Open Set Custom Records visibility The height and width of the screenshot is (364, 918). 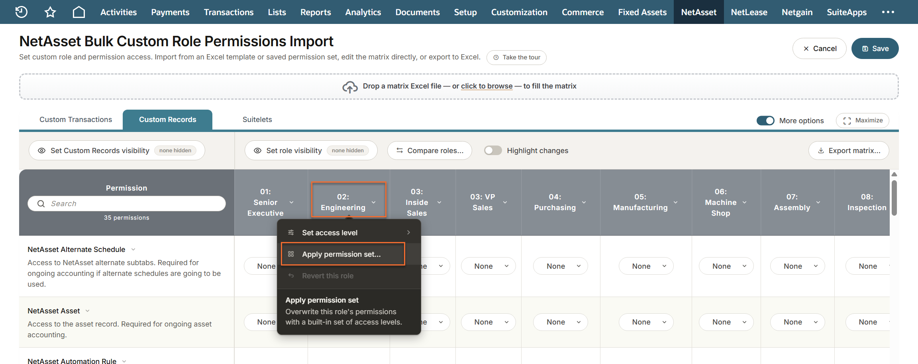coord(117,150)
